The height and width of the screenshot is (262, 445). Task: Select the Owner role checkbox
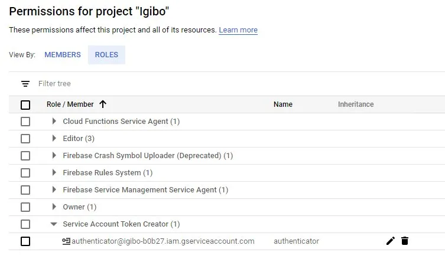(x=25, y=207)
